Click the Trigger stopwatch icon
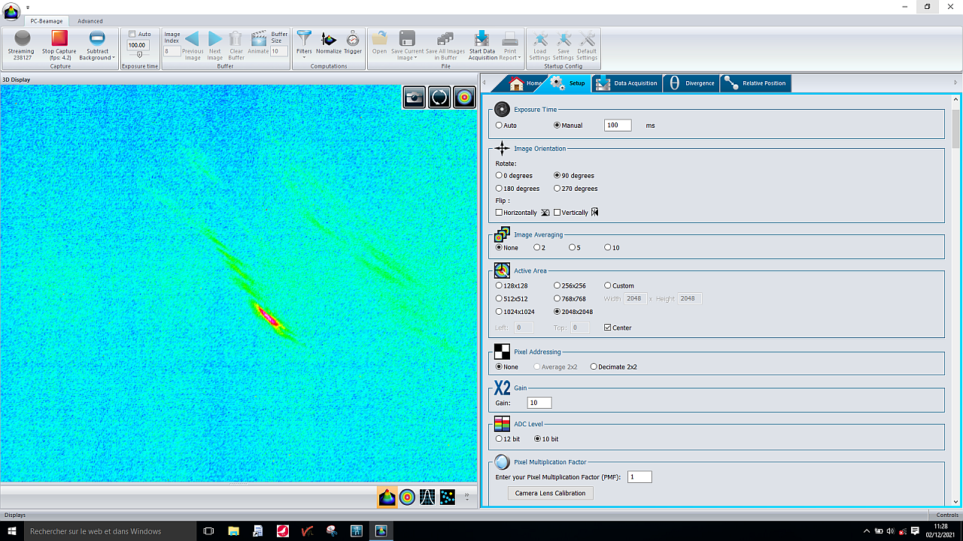 pos(353,42)
